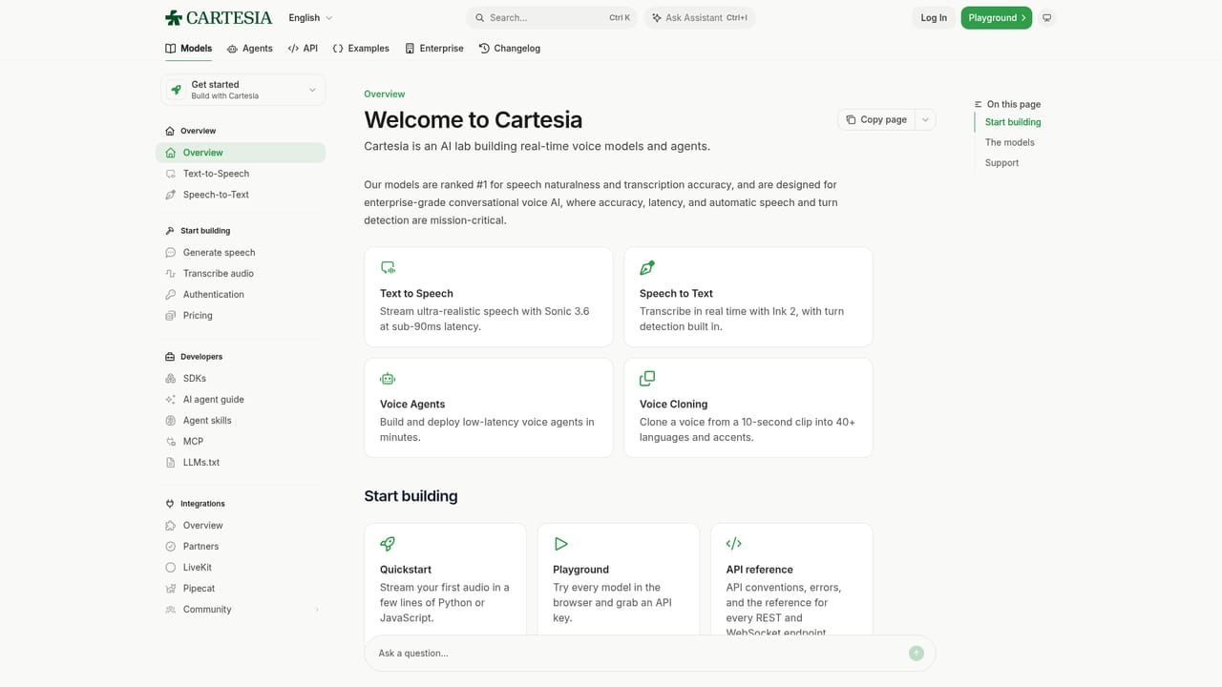Click the Search input field
Image resolution: width=1222 pixels, height=687 pixels.
tap(552, 18)
